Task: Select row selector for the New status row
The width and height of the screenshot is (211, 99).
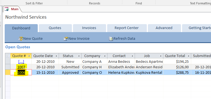Action: click(x=8, y=61)
